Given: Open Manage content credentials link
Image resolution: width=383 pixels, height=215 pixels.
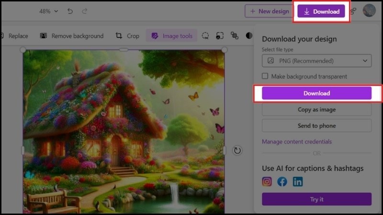Looking at the screenshot, I should 297,141.
